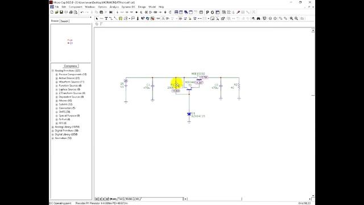Click the vertical scrollbar up arrow
The image size is (364, 205).
click(x=313, y=30)
